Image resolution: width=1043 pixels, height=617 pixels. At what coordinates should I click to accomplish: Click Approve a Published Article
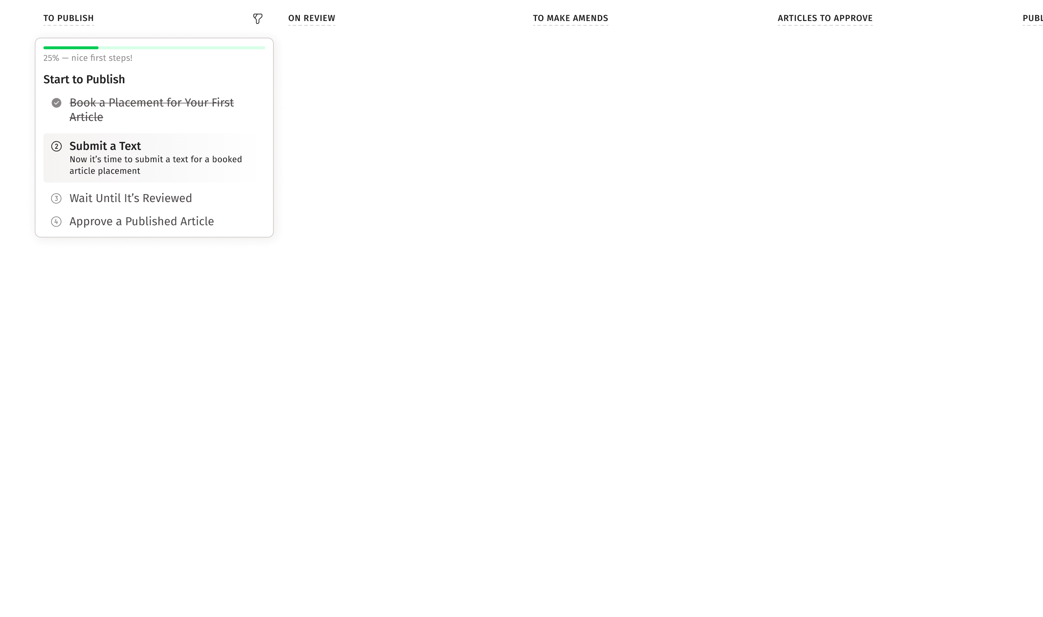click(141, 222)
